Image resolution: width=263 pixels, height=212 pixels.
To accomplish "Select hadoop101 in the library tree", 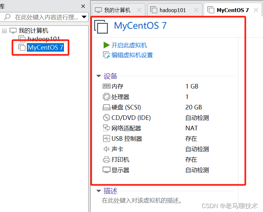I will click(44, 39).
